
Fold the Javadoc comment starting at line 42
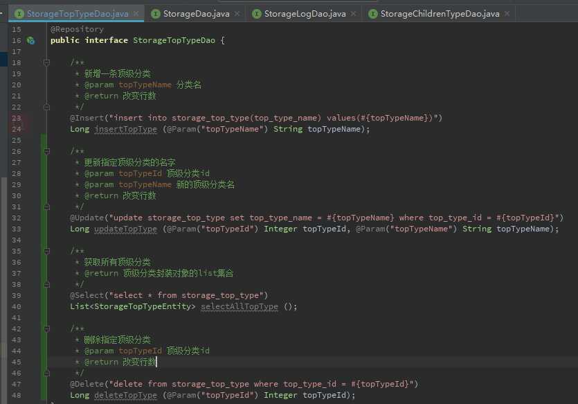[46, 328]
